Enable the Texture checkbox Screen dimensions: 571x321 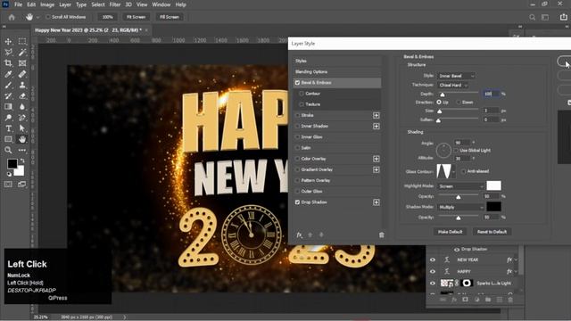tap(302, 104)
